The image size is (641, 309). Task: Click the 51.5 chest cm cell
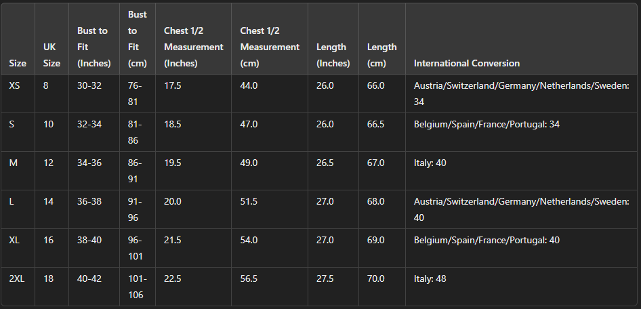[249, 201]
